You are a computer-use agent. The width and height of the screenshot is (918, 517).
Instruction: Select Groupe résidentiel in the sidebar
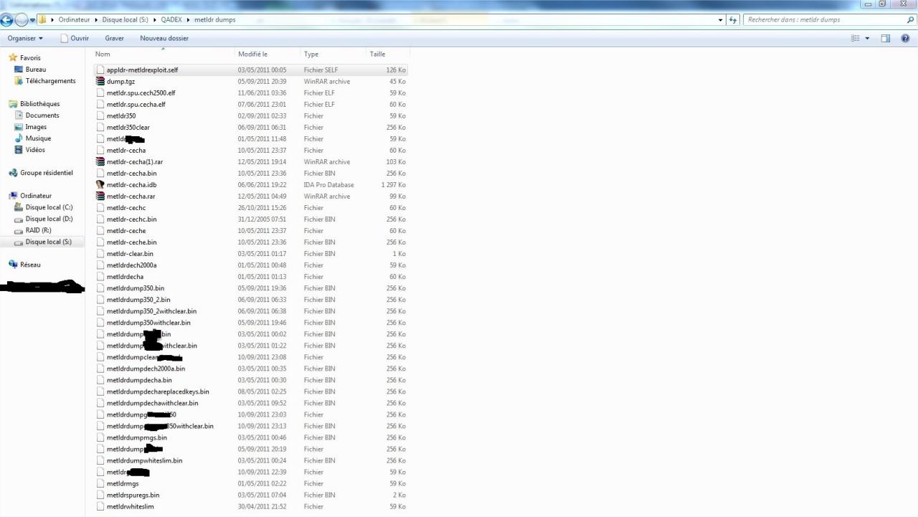[46, 173]
